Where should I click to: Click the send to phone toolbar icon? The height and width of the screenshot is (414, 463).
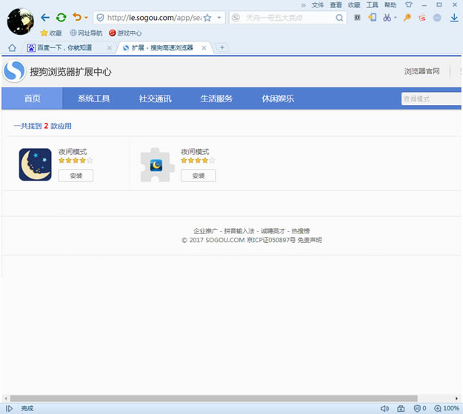click(372, 18)
